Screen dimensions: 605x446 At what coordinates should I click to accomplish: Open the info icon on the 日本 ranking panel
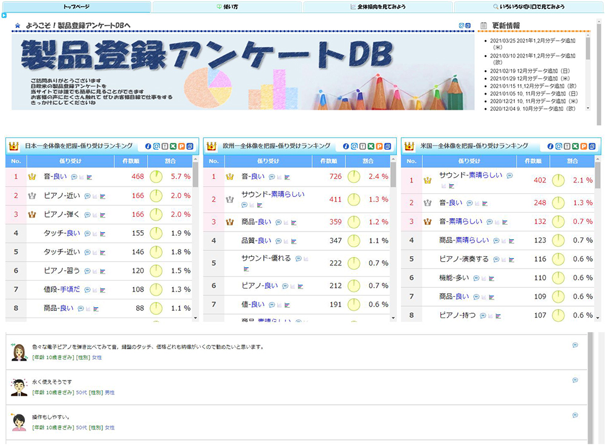[x=148, y=146]
